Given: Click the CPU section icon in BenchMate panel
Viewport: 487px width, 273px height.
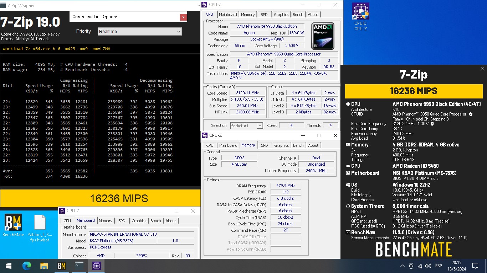Looking at the screenshot, I should (x=348, y=104).
